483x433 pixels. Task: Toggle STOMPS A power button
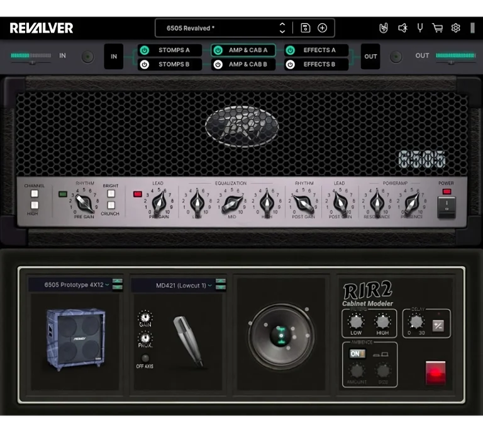pyautogui.click(x=145, y=50)
